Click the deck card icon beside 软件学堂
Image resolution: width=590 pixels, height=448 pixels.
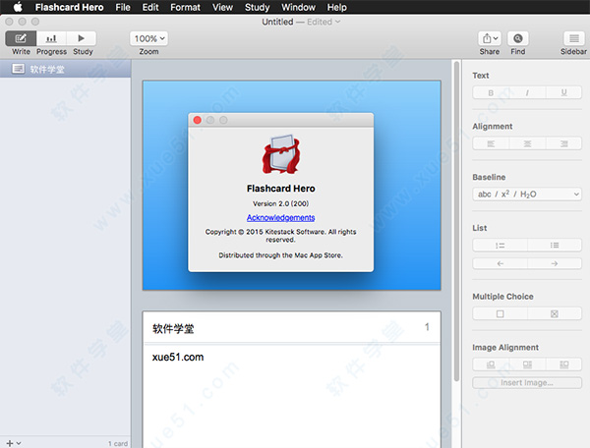(18, 69)
